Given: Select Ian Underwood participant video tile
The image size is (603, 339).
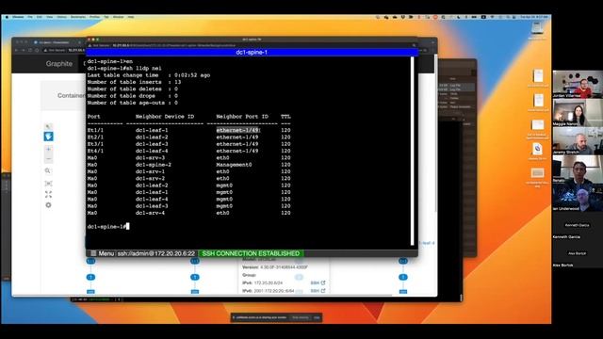Looking at the screenshot, I should tap(578, 198).
